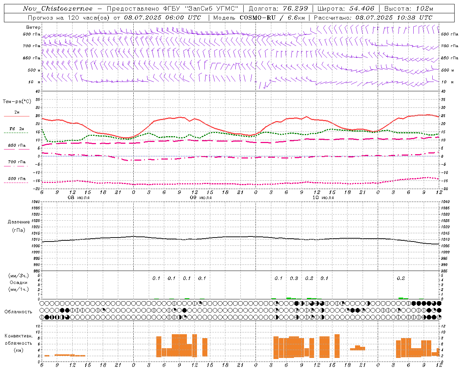
Task: Select the 500 м label left of wind barbs
Action: (34, 70)
